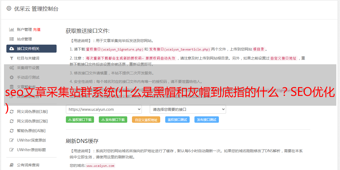Open the 请选择您需要的接口 dropdown

[x=188, y=109]
